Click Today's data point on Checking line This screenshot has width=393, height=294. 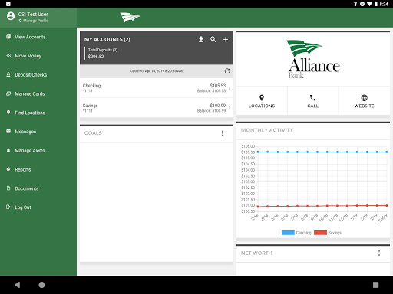click(387, 152)
